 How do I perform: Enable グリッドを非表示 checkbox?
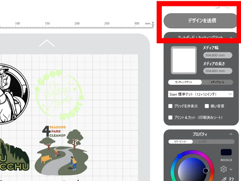(x=170, y=106)
